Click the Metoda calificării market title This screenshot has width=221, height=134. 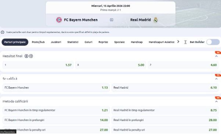[x=15, y=101]
